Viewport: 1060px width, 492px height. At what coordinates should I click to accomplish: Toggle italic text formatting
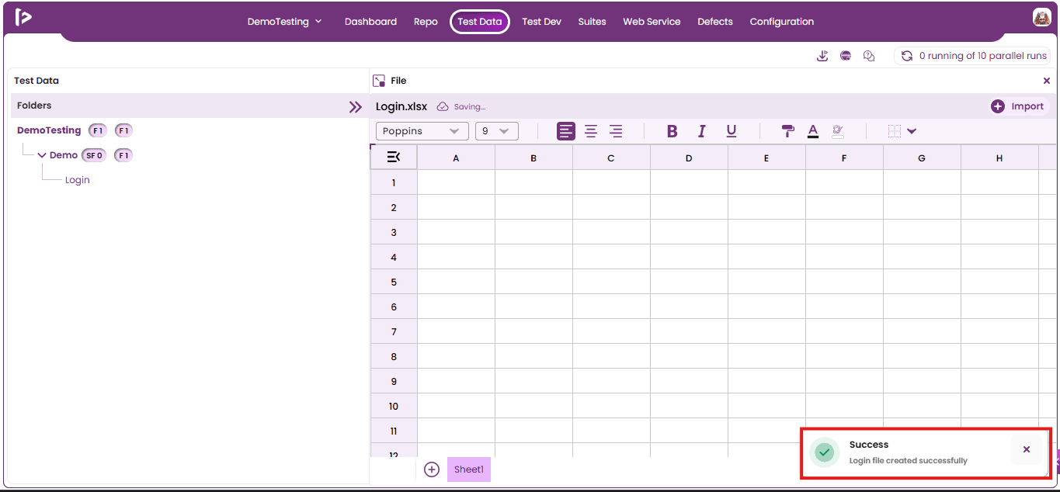(702, 131)
